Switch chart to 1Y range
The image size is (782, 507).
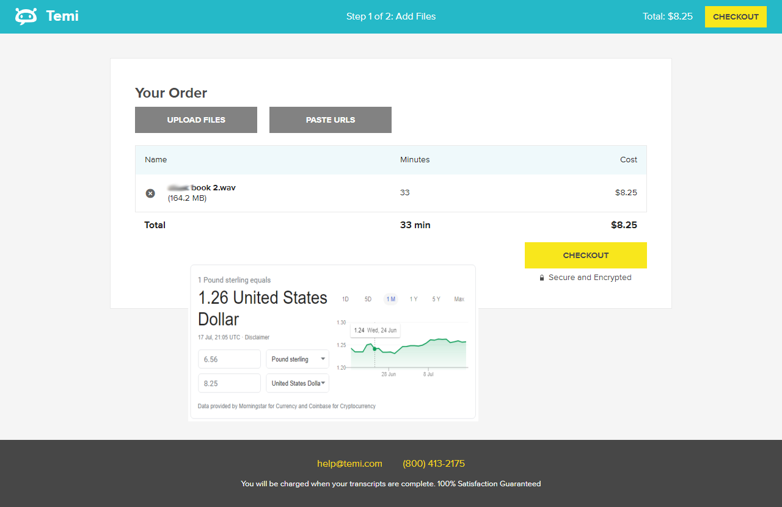click(x=414, y=299)
